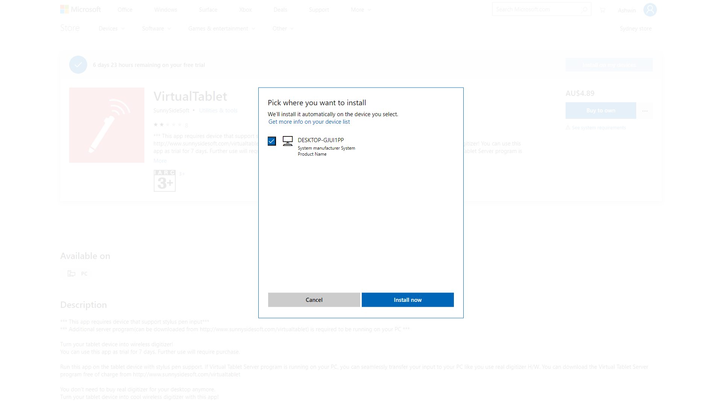The height and width of the screenshot is (406, 722).
Task: Open the Deals menu item
Action: pyautogui.click(x=280, y=10)
